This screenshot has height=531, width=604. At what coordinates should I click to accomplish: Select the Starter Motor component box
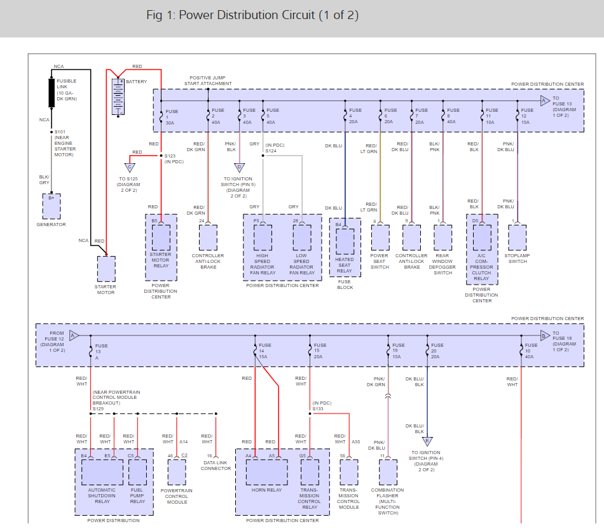coord(106,269)
